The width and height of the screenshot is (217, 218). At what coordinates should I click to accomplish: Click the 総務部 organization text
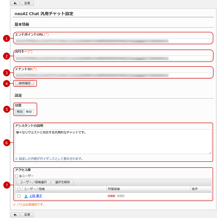[x=111, y=196]
